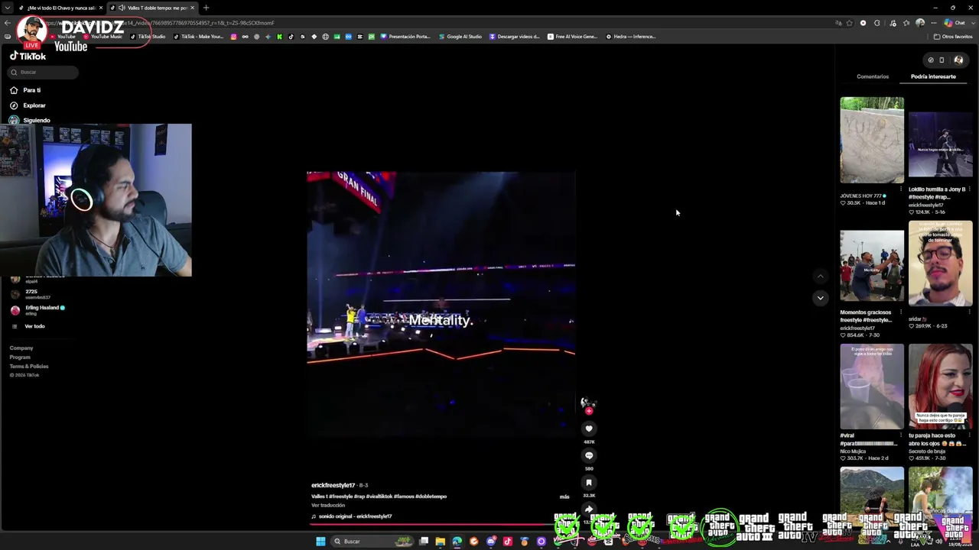This screenshot has height=550, width=979.
Task: Open Para ti feed in sidebar
Action: point(32,90)
